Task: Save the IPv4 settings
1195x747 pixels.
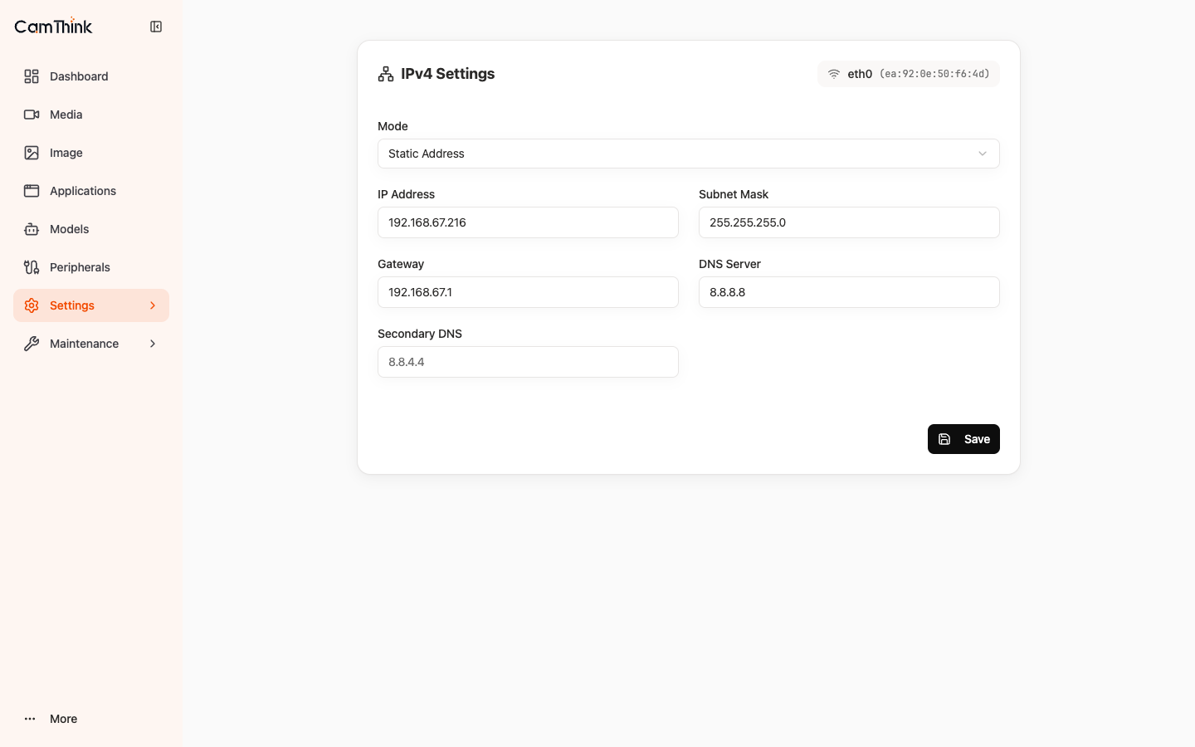Action: click(963, 439)
